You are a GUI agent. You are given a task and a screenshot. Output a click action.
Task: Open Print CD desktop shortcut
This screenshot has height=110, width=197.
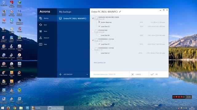(x=4, y=30)
